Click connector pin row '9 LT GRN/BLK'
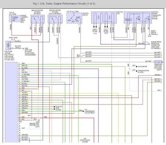Viewport: 166px width, 145px height. [x=24, y=81]
